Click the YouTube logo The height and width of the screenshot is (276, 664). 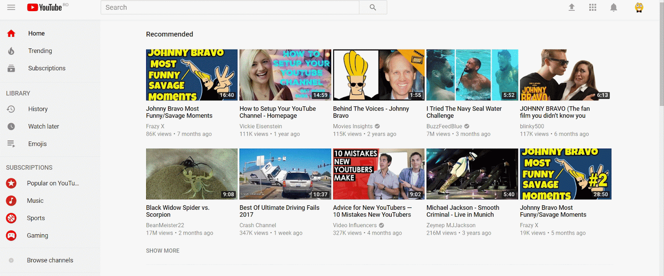click(44, 7)
